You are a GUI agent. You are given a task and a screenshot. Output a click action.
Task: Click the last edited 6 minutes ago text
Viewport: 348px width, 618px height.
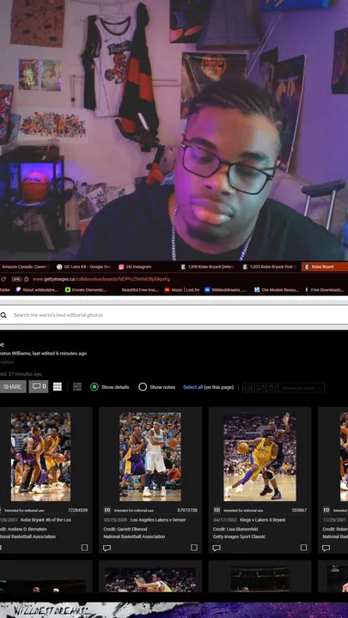point(59,353)
